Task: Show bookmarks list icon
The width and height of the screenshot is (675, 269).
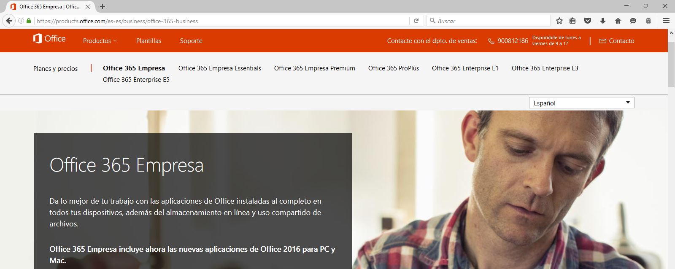Action: [572, 21]
